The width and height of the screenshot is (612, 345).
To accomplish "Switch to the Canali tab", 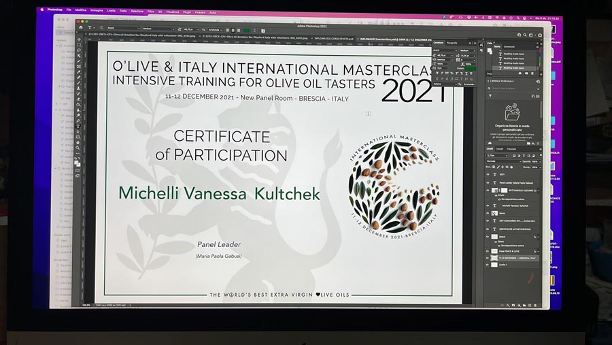I will [x=500, y=148].
